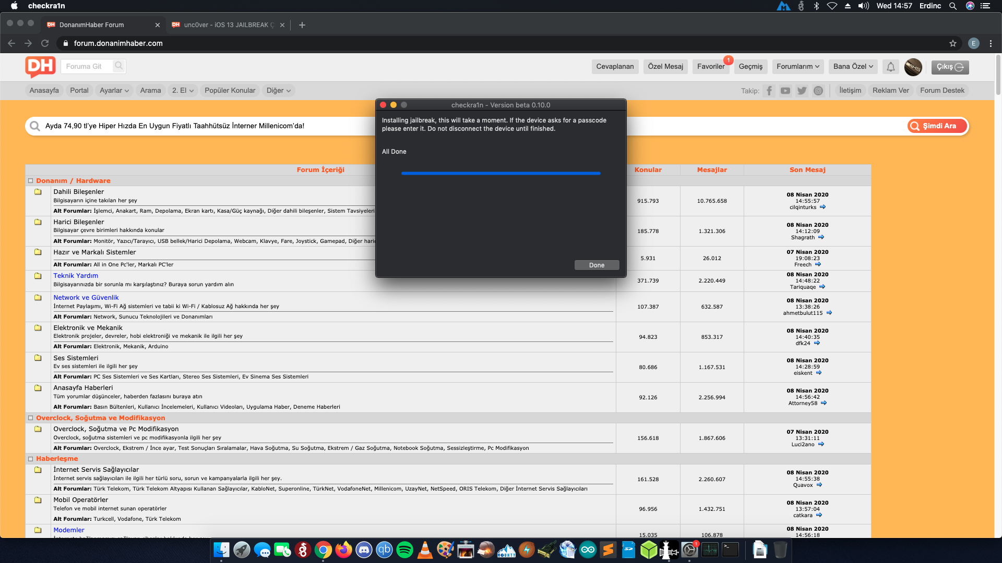The height and width of the screenshot is (563, 1002).
Task: Click the Şimdi Ara button
Action: pos(937,126)
